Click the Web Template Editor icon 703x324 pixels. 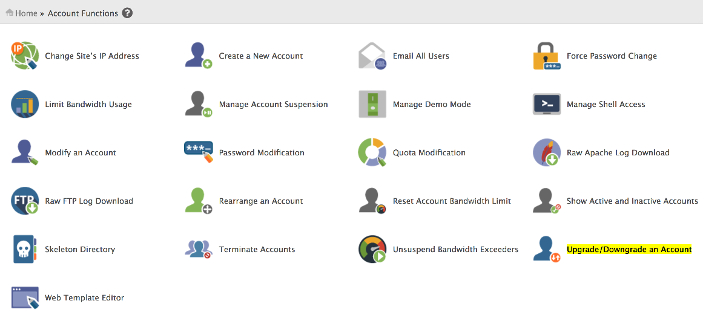tap(25, 297)
